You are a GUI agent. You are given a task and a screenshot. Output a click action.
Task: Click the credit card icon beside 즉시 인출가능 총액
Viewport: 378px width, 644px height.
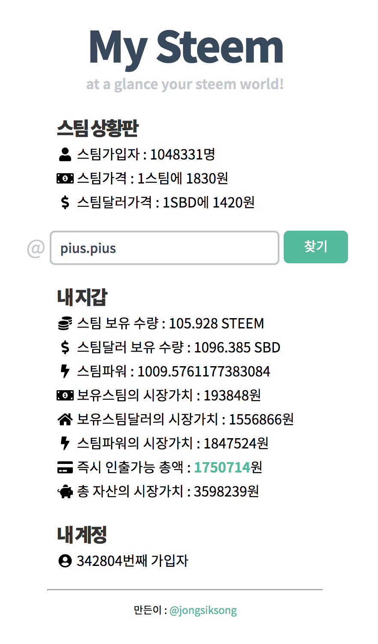[65, 467]
